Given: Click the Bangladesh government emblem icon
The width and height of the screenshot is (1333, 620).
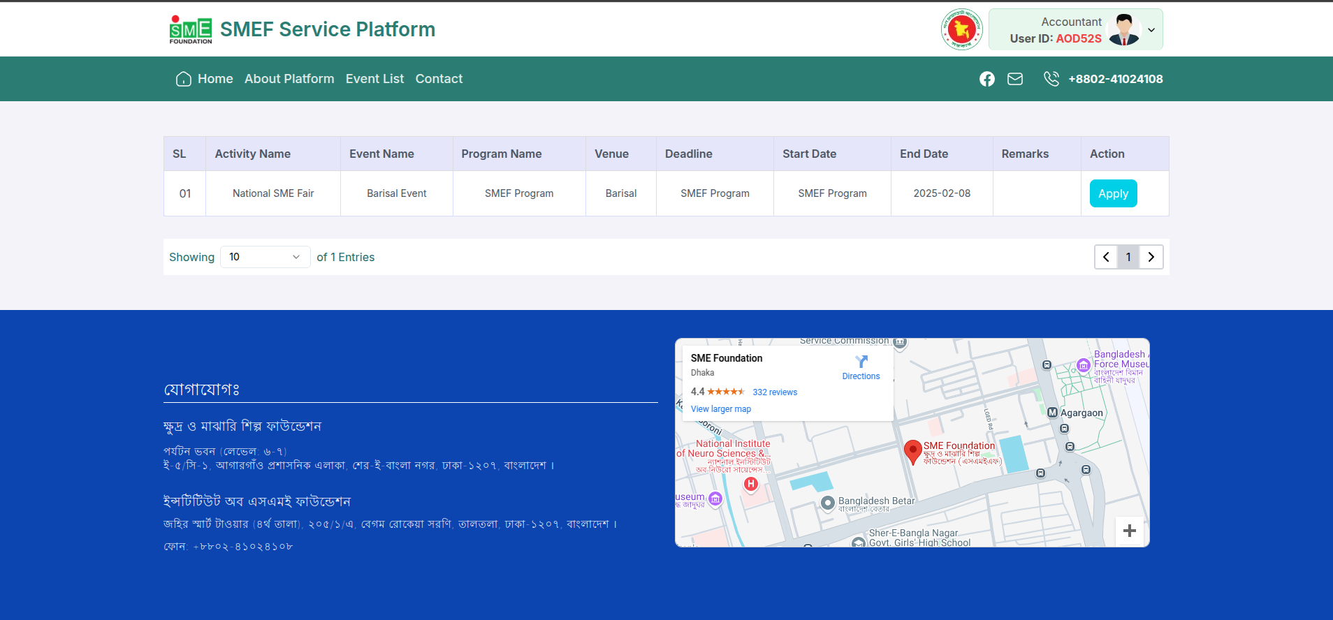Looking at the screenshot, I should coord(961,29).
